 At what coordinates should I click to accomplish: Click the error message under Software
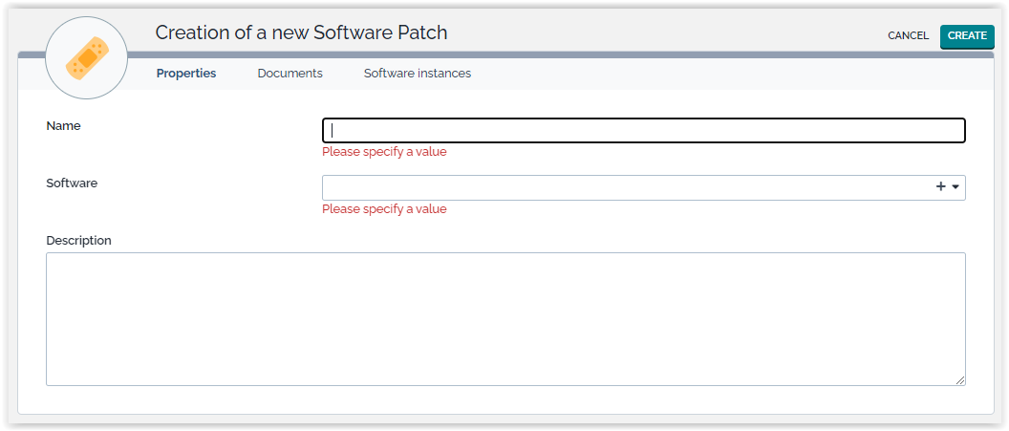pyautogui.click(x=383, y=209)
